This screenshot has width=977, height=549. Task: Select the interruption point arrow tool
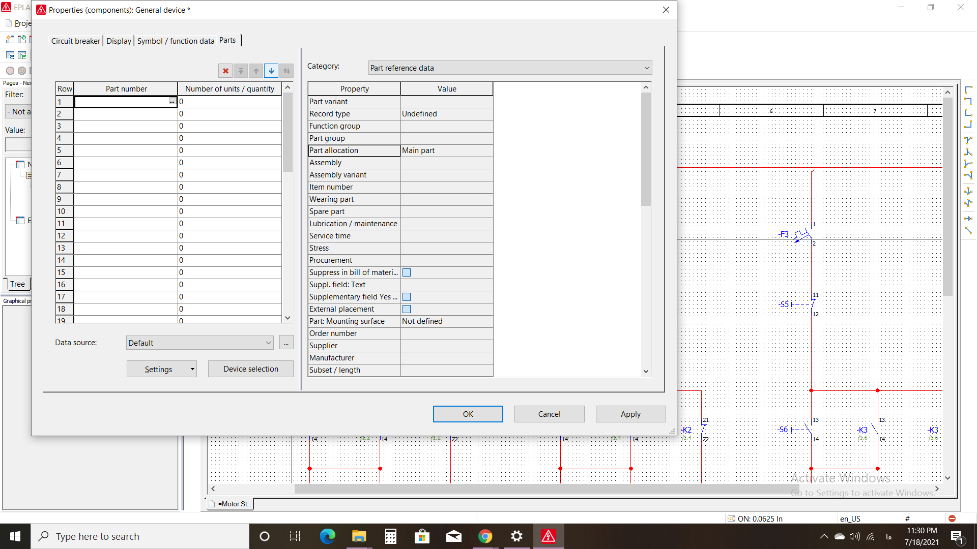[968, 219]
